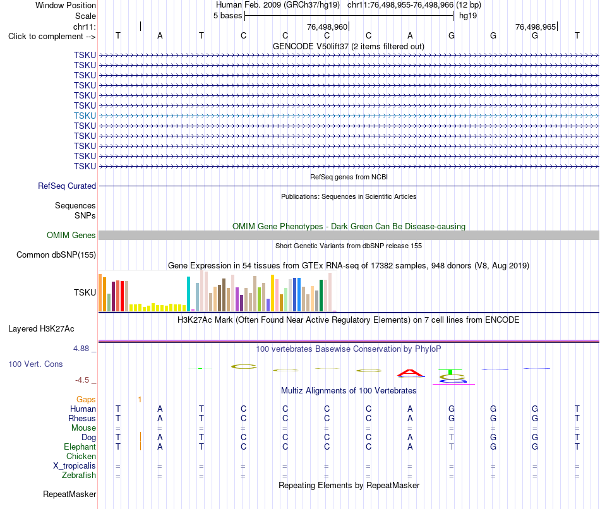Click the cyan bar in the GTEx expression chart

tap(188, 294)
